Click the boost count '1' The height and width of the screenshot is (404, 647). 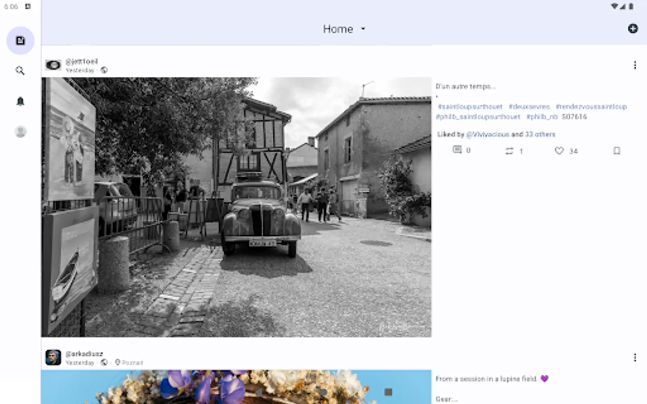coord(521,151)
